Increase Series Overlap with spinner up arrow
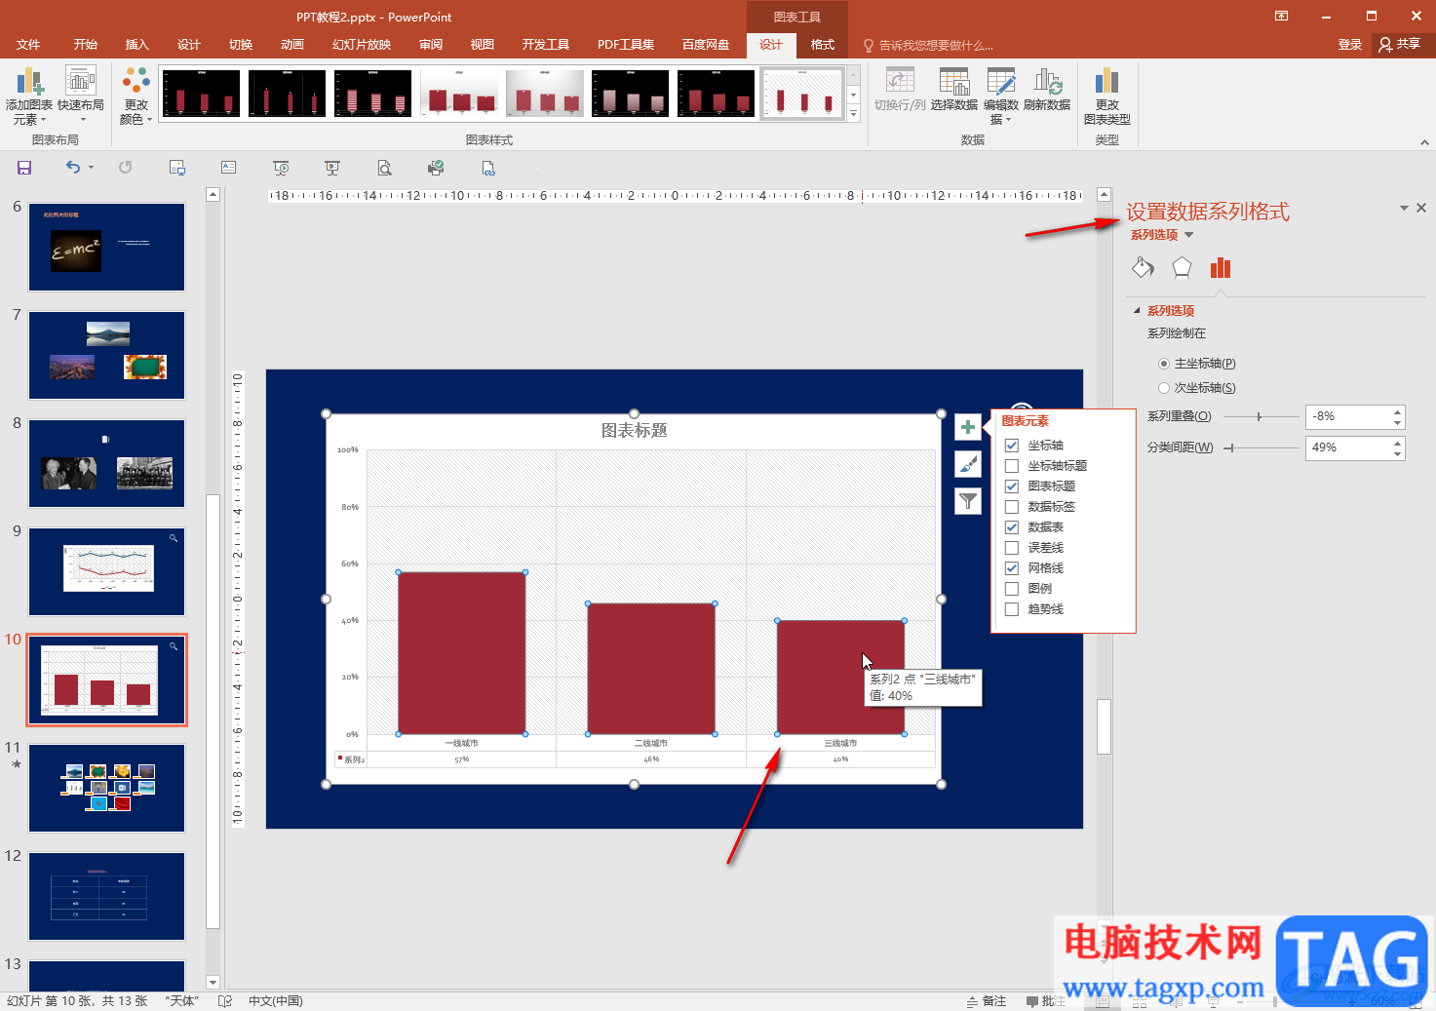 pos(1398,412)
